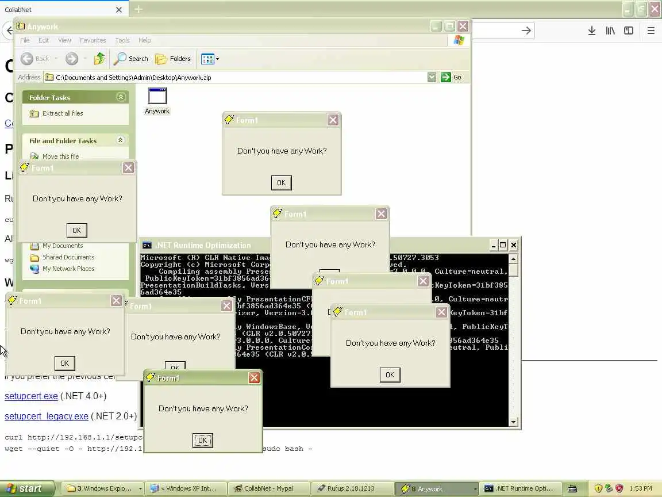Click the Forward arrow in Explorer toolbar
Image resolution: width=662 pixels, height=497 pixels.
click(x=72, y=59)
